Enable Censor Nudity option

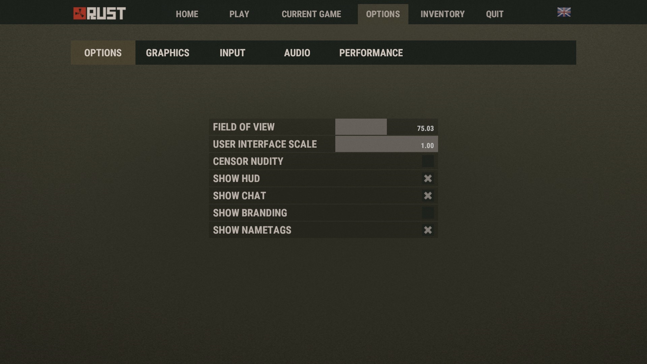[428, 161]
